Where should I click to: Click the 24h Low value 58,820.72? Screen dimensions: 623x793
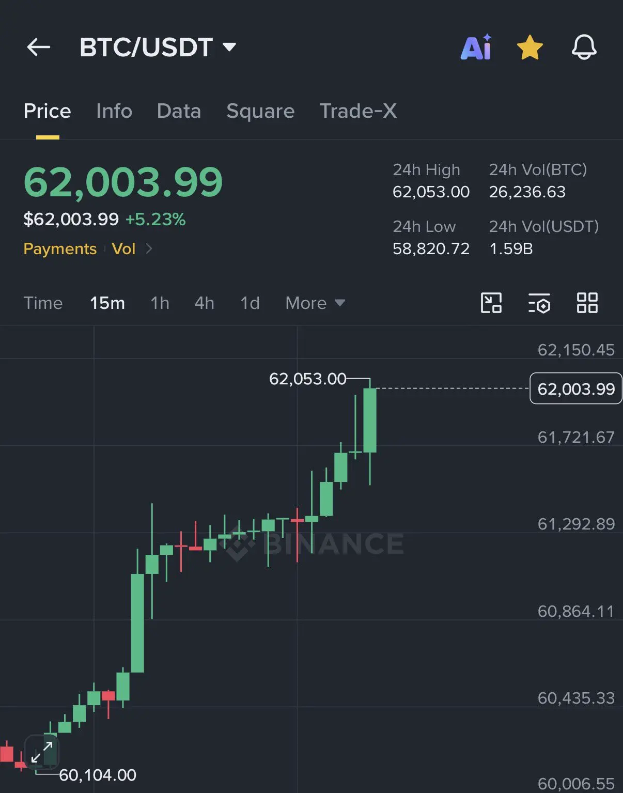431,249
